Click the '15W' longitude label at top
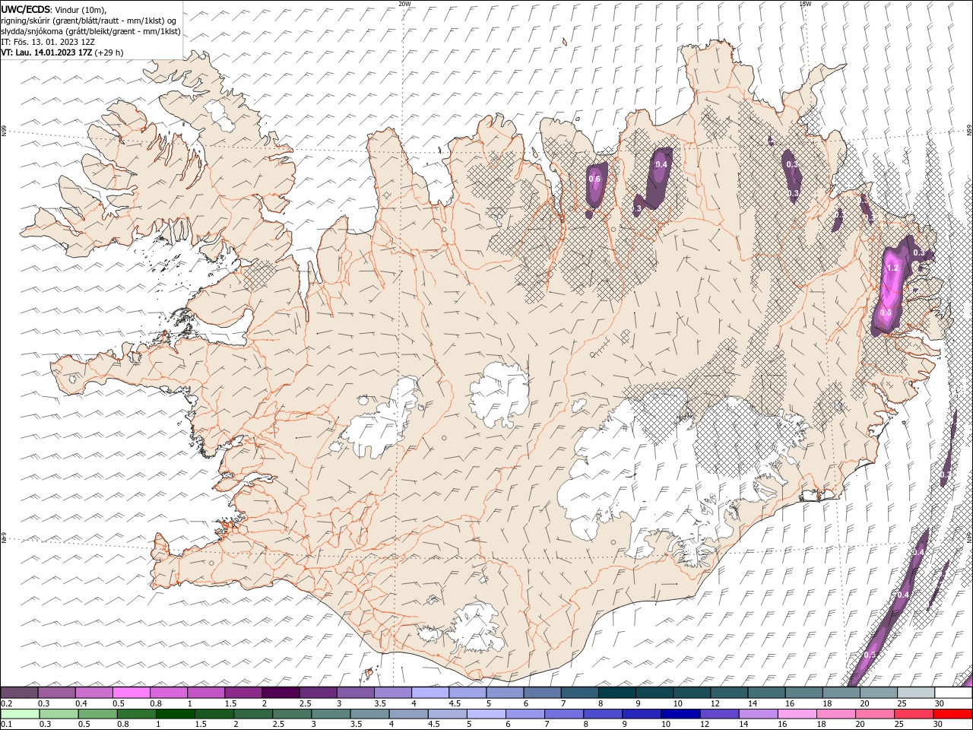This screenshot has height=730, width=973. click(805, 4)
